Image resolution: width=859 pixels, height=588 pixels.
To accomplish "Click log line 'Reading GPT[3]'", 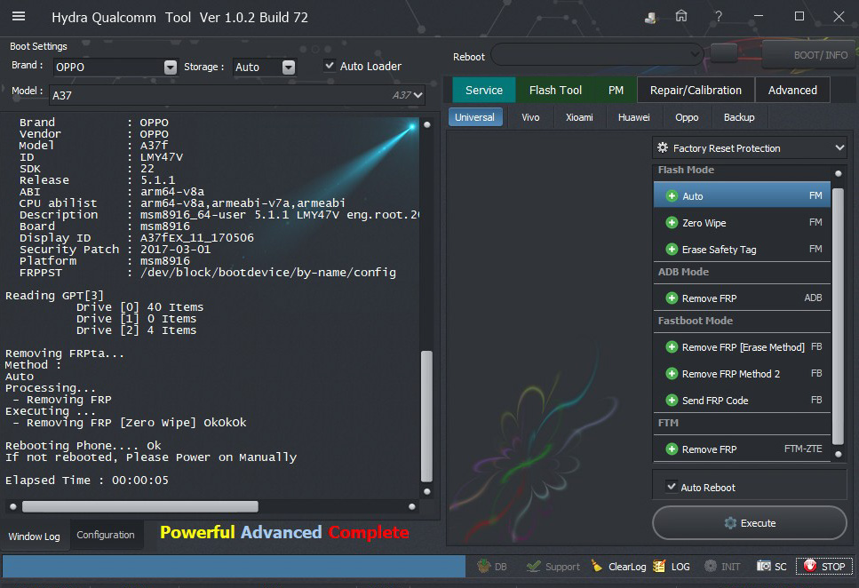I will 54,296.
